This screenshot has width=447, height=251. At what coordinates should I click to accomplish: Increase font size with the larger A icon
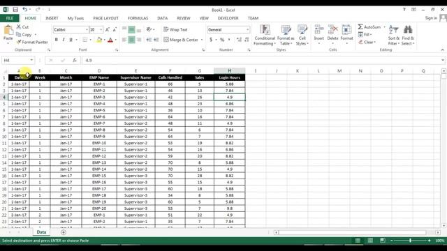point(108,29)
